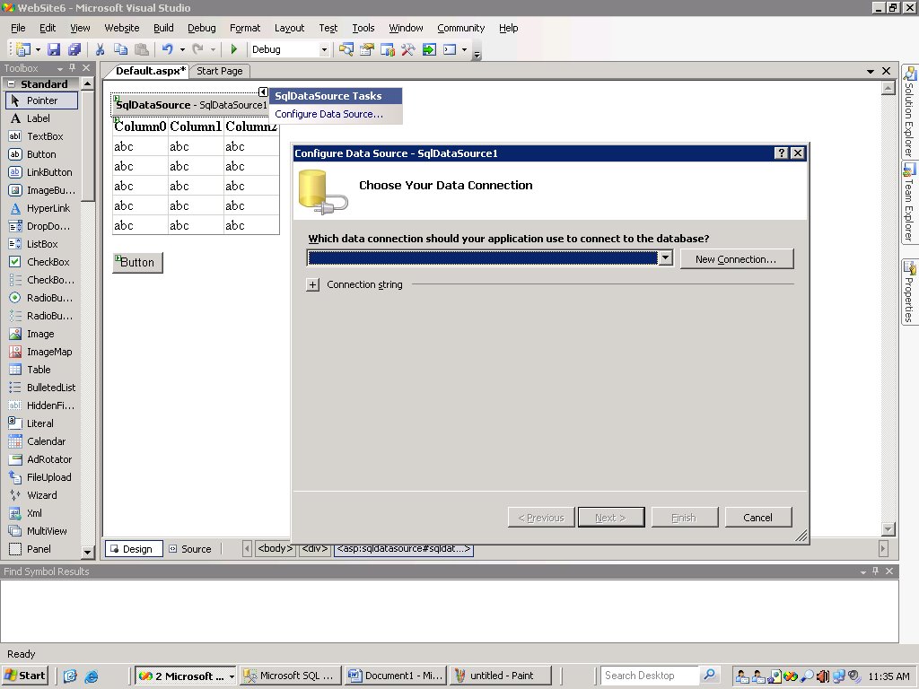Close the SqlDataSource smart tag arrow
Screen dimensions: 919x689
point(263,92)
